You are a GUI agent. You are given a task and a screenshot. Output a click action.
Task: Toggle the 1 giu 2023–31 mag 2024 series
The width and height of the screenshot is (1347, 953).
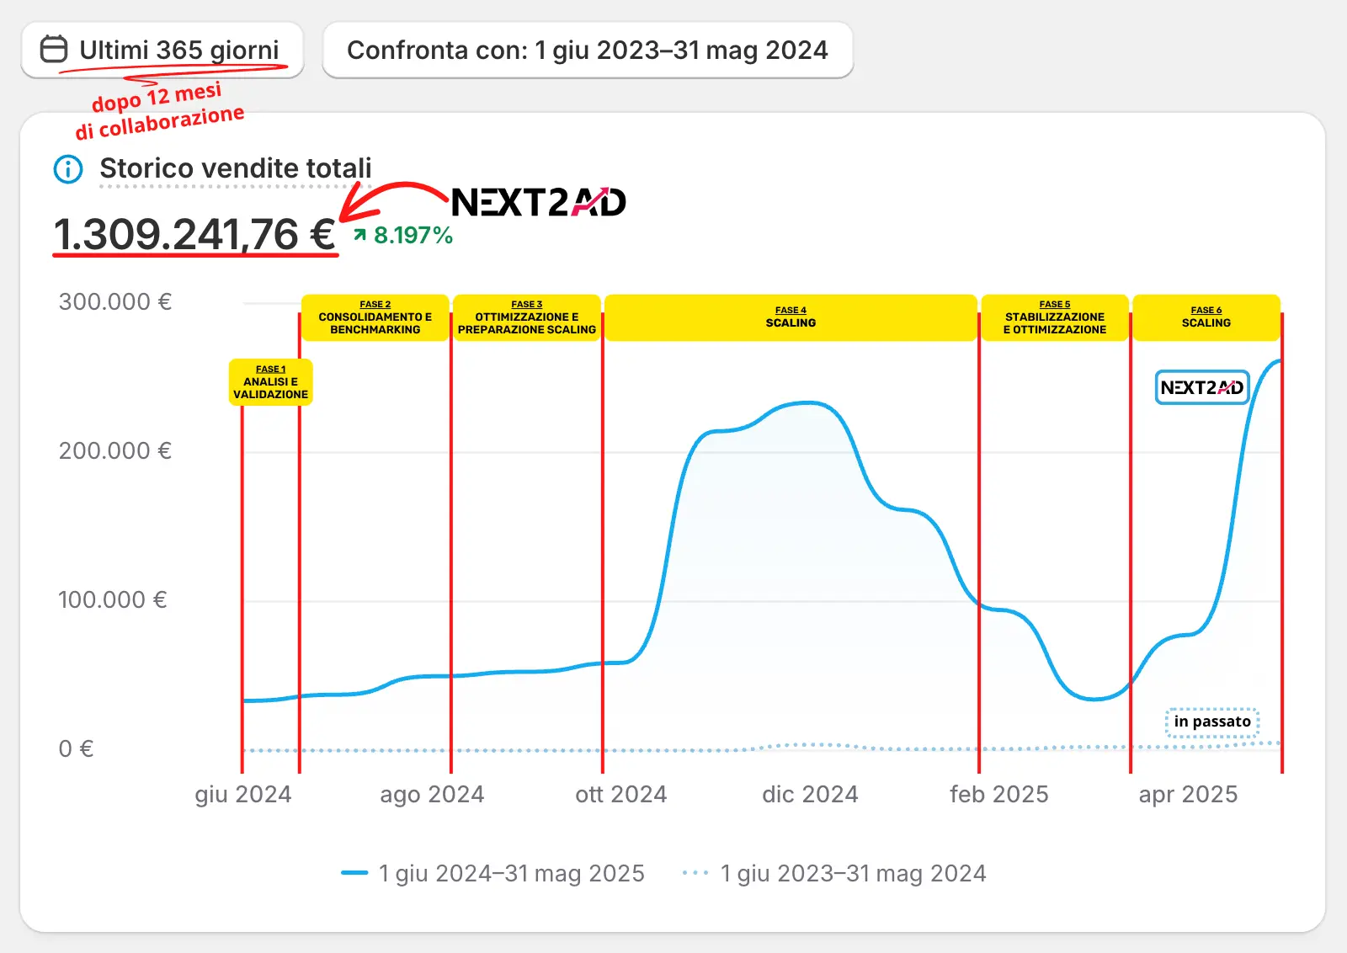click(x=853, y=874)
